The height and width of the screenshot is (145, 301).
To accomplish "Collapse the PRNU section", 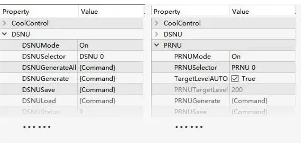I will point(156,45).
